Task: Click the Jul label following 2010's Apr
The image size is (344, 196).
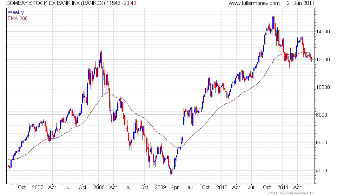Action: [x=251, y=188]
